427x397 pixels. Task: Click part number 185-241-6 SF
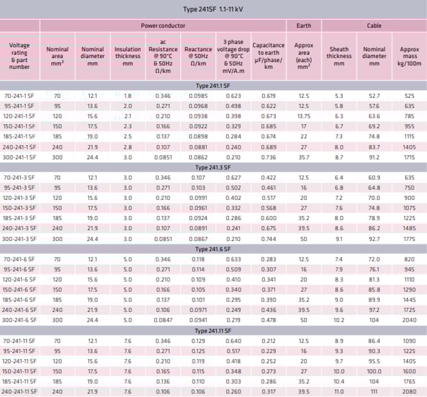[19, 300]
